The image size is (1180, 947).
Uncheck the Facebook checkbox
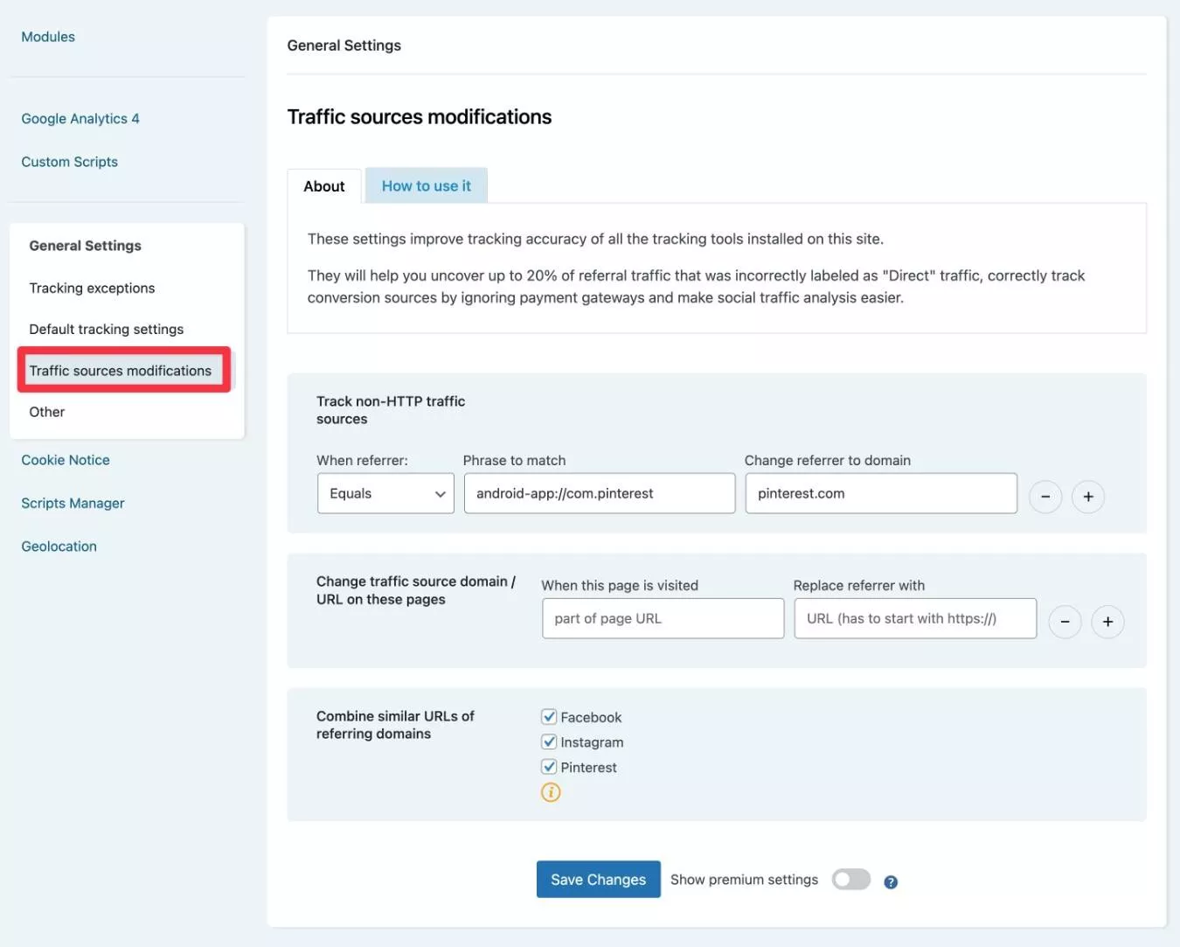[549, 717]
